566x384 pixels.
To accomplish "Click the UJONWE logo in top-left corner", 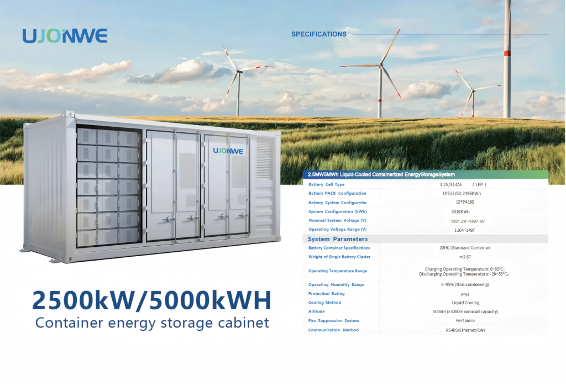I will click(65, 35).
